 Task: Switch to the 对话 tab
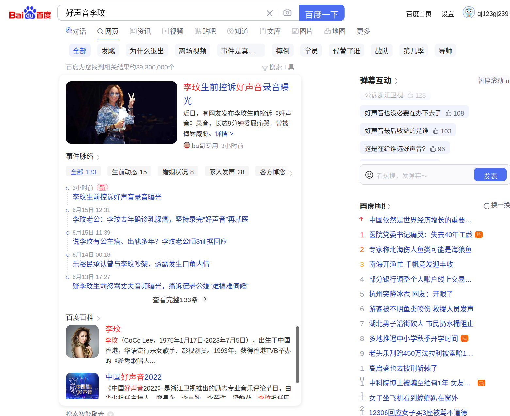click(x=76, y=31)
